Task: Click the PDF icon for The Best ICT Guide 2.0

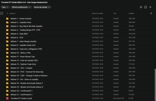Action: point(7,98)
